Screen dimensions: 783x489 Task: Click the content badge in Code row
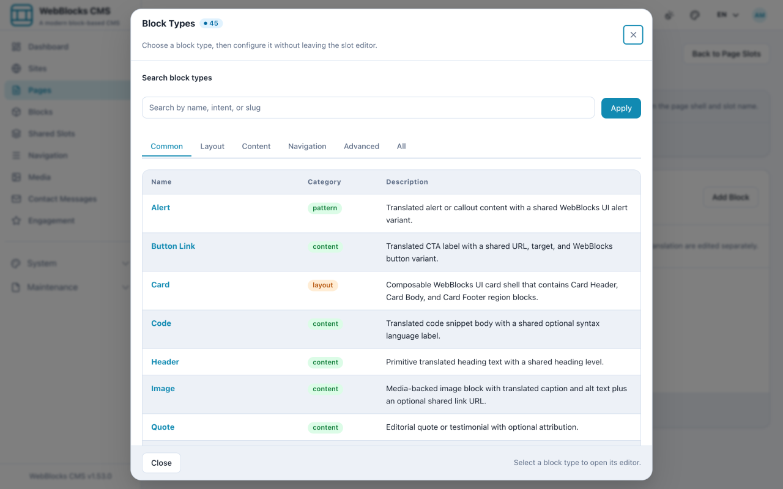325,323
